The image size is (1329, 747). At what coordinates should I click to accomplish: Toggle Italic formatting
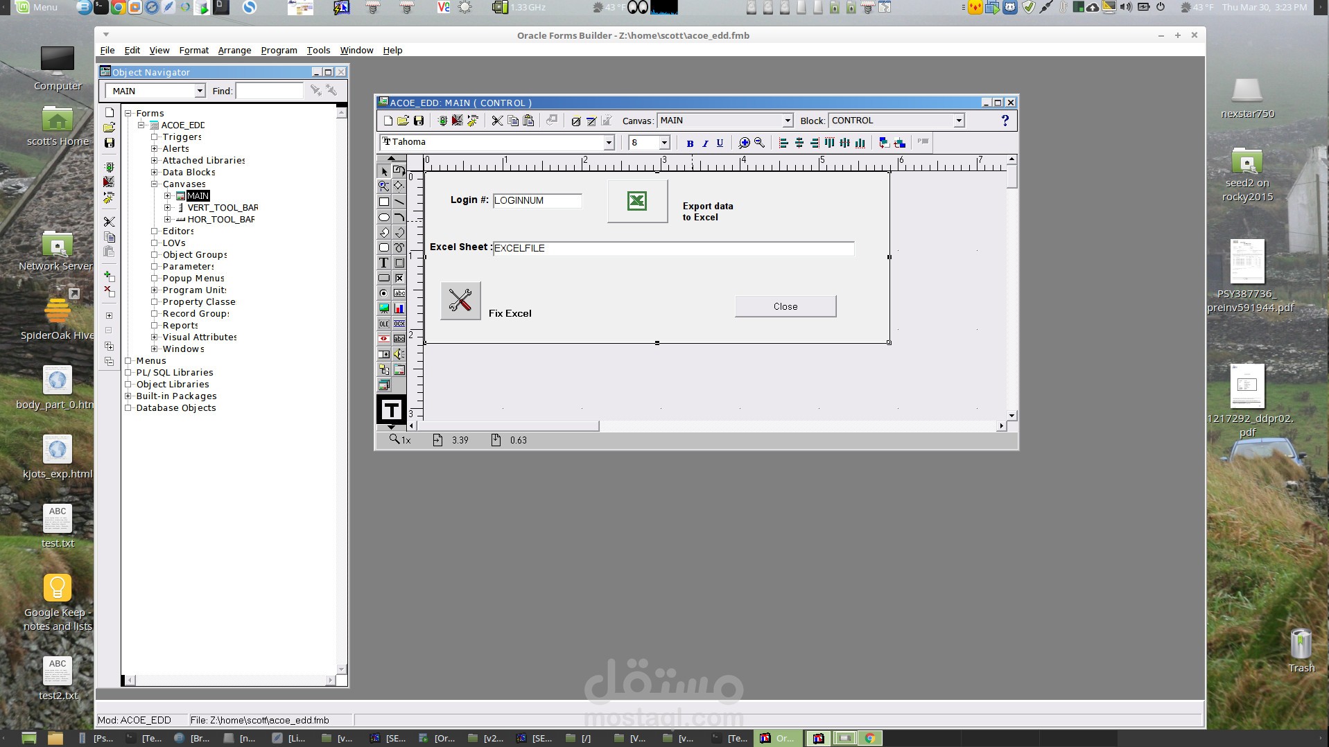705,143
